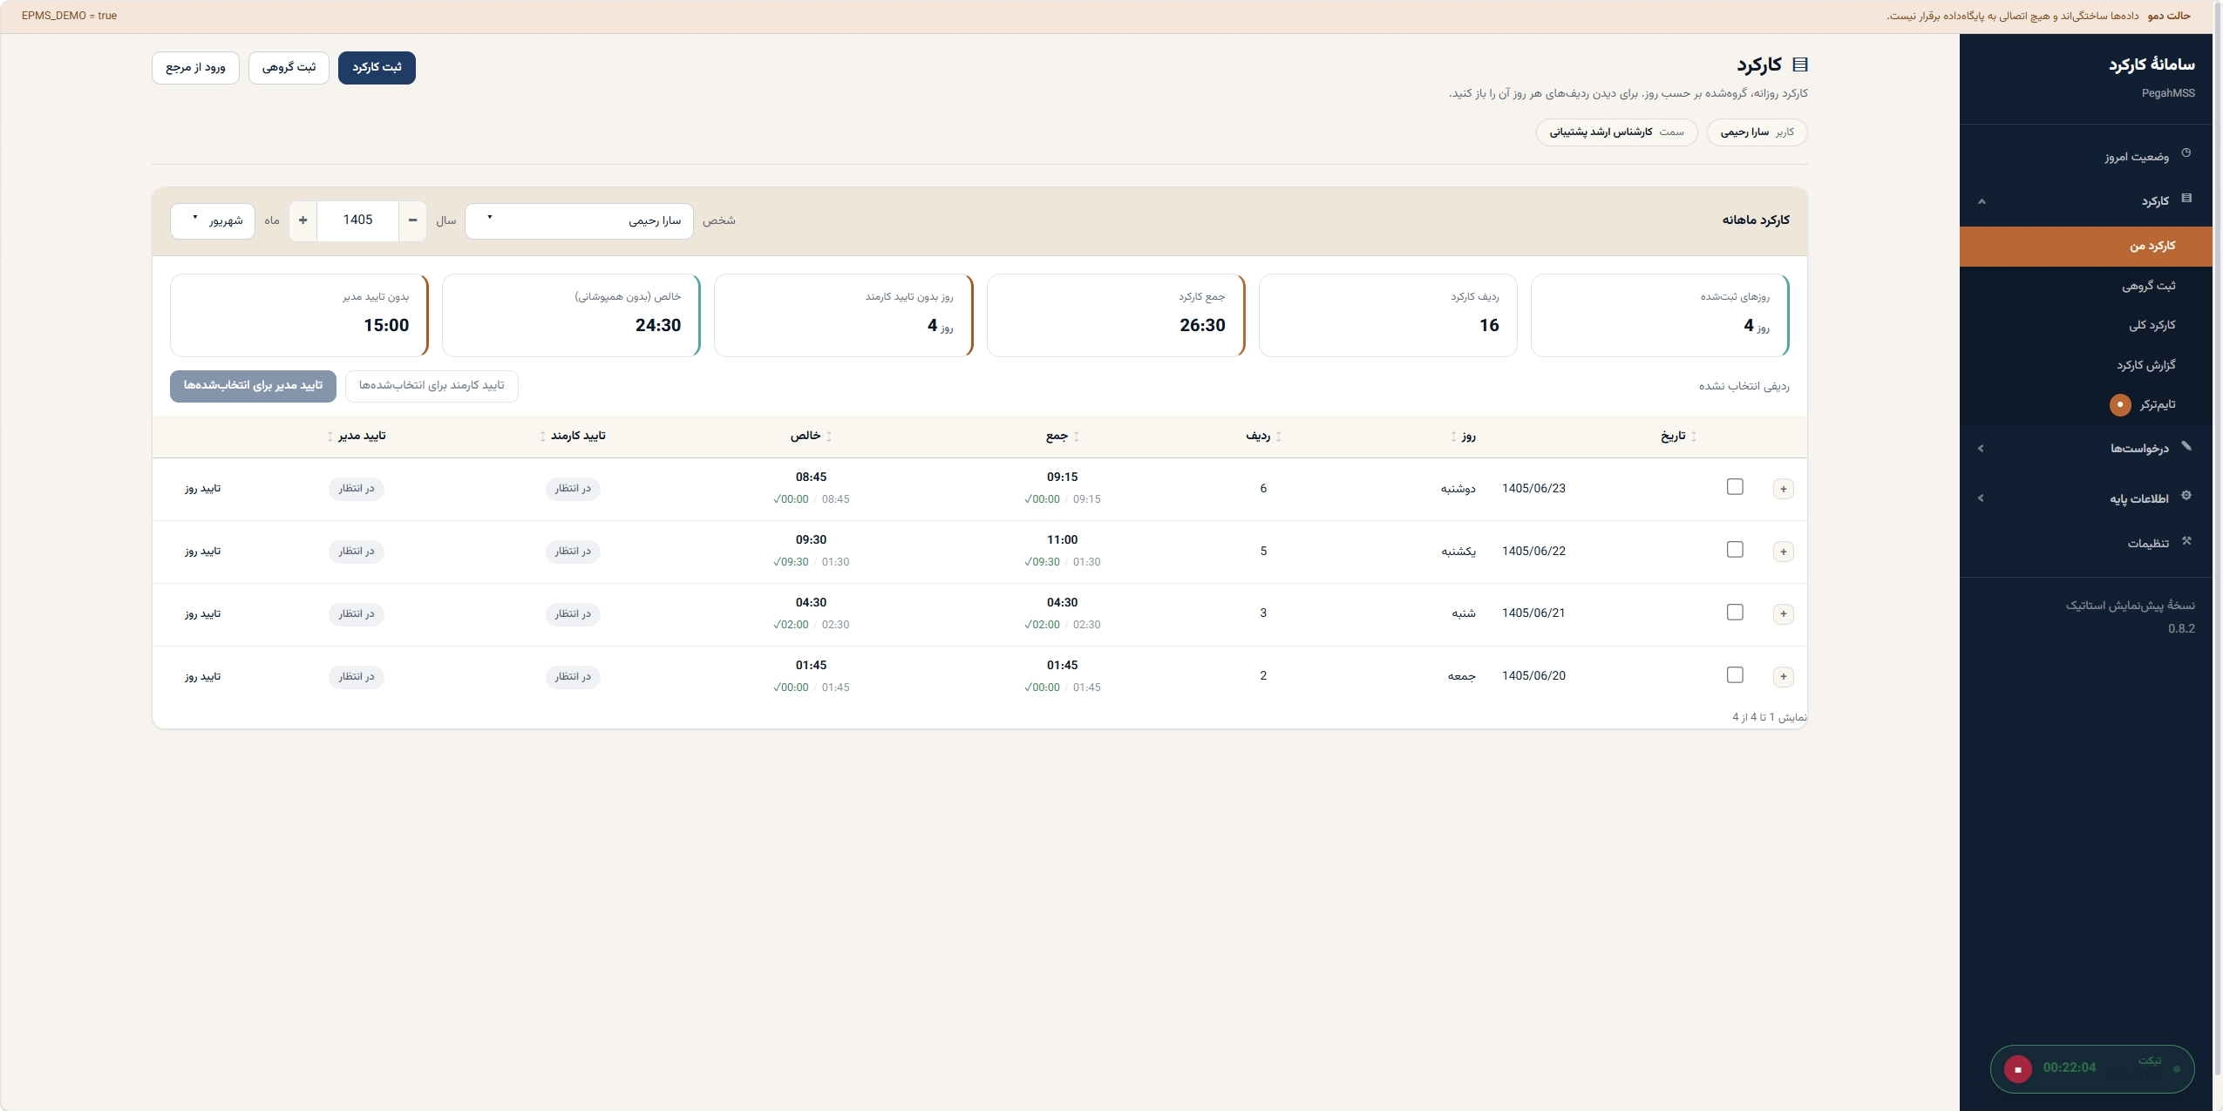This screenshot has width=2223, height=1111.
Task: Sort the table by تایید مدیر column
Action: point(357,436)
